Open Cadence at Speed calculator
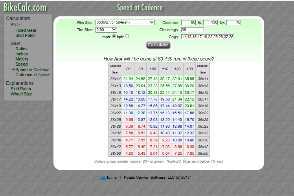This screenshot has height=196, width=294. (33, 75)
